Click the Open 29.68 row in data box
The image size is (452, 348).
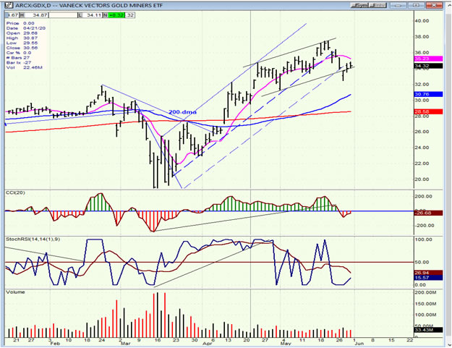coord(22,33)
